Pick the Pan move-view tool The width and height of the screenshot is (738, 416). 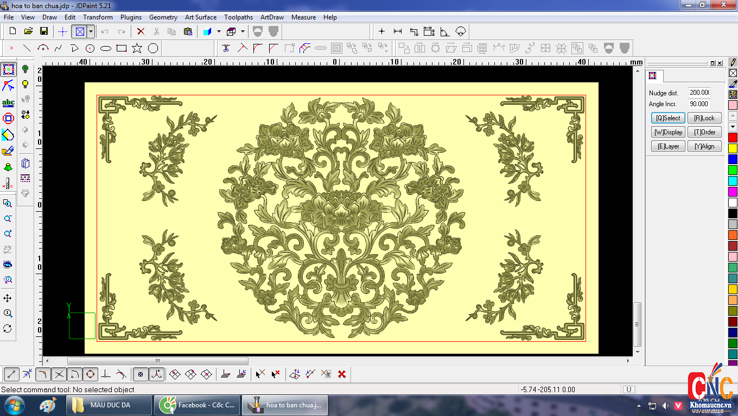pyautogui.click(x=8, y=298)
